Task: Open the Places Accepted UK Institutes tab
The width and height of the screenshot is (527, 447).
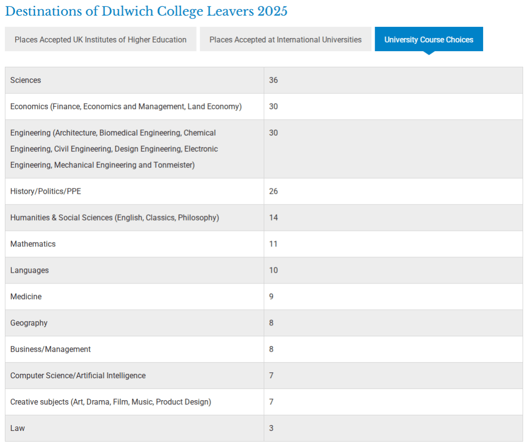Action: tap(101, 40)
